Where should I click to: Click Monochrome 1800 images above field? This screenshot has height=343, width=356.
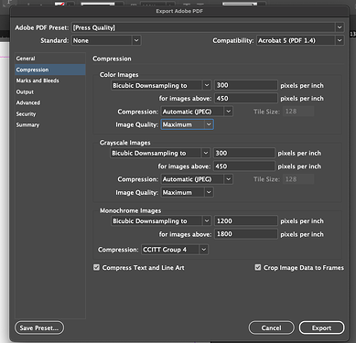tap(246, 234)
